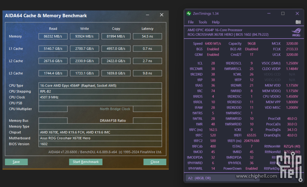Screen dimensions: 307x187
Task: Click the FCLK value 2133.33
Action: tap(292, 49)
